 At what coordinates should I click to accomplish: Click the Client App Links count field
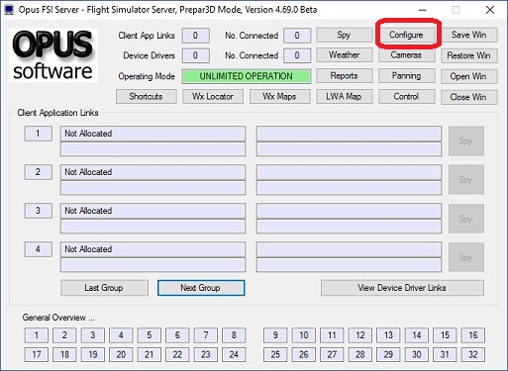195,36
